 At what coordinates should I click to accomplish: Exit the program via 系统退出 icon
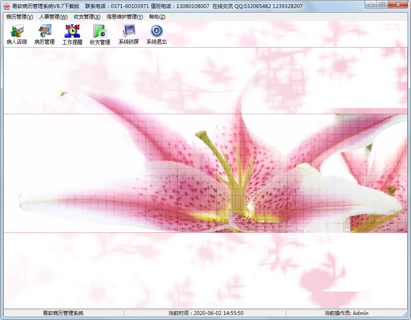tap(157, 35)
